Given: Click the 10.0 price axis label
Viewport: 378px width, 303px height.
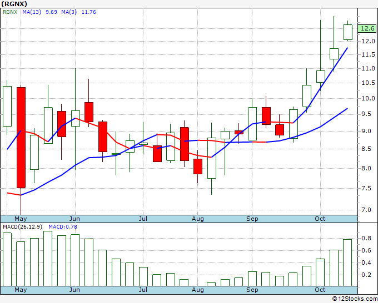Looking at the screenshot, I should tap(368, 98).
